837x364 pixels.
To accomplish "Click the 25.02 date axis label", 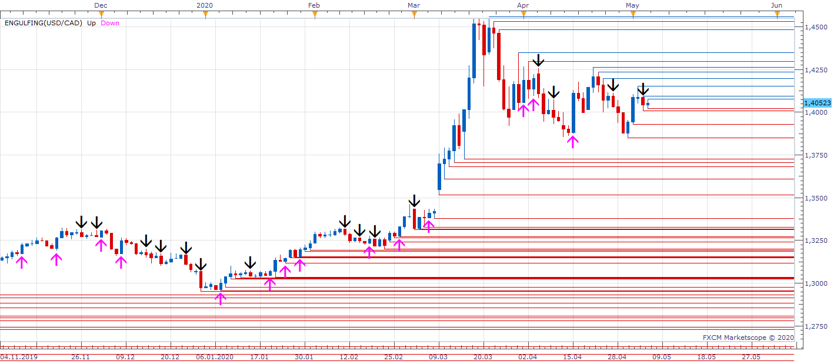I will point(394,357).
